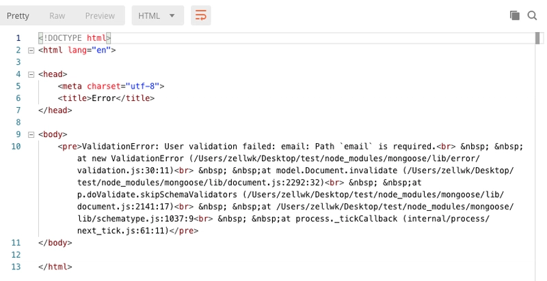Switch to the Raw view tab

(59, 15)
